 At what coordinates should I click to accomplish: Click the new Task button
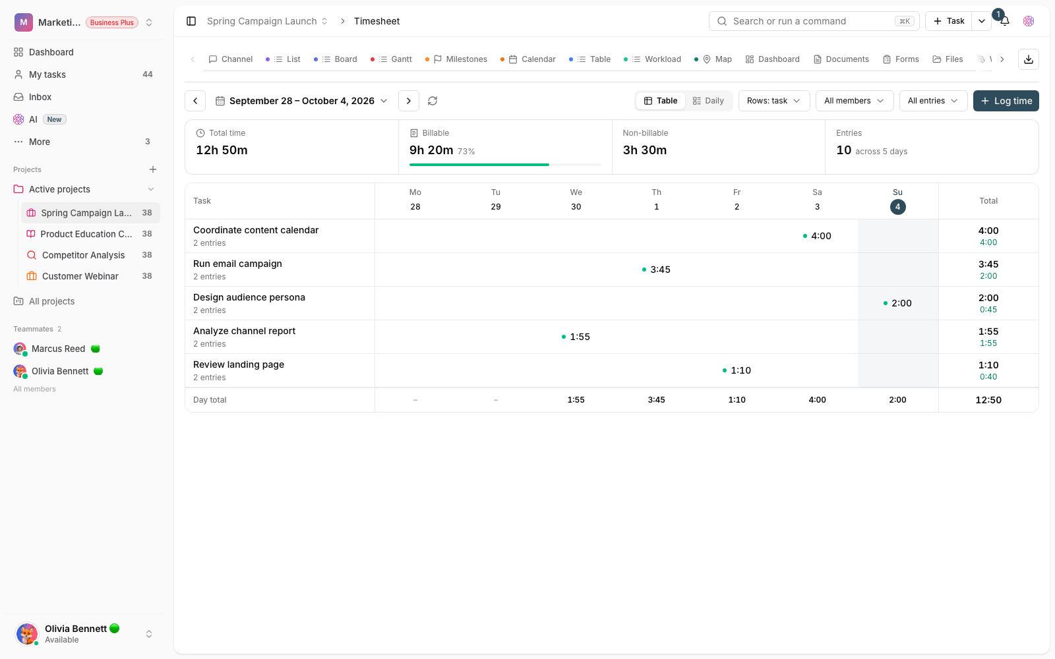click(949, 21)
